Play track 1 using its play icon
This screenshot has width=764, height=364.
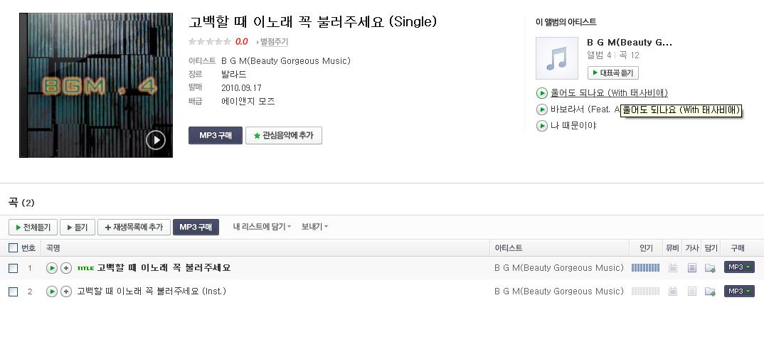click(52, 267)
